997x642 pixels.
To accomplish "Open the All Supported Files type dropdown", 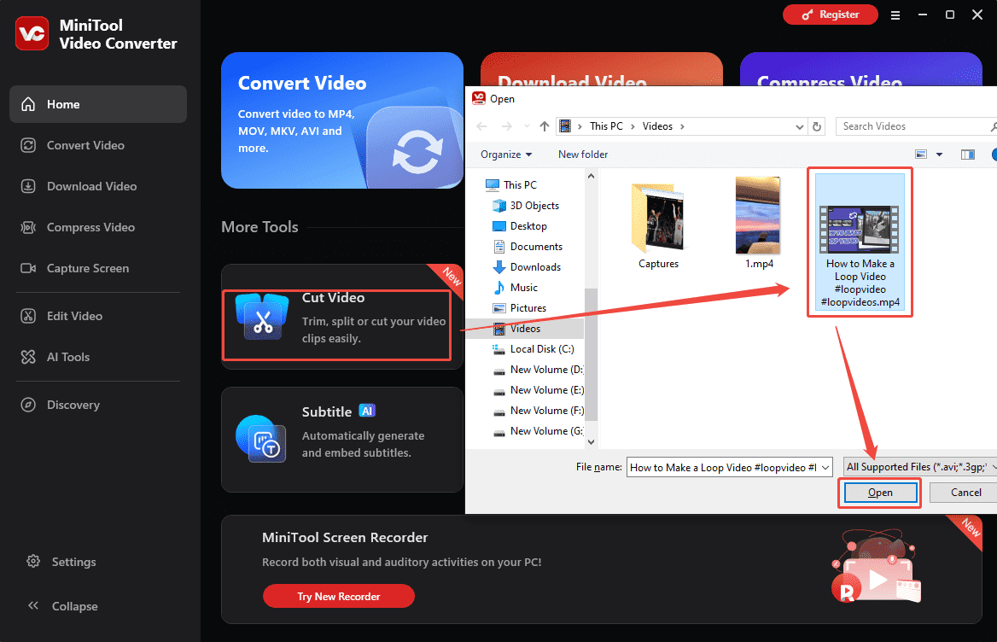I will 920,467.
